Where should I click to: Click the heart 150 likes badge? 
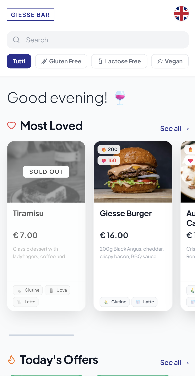tap(109, 160)
